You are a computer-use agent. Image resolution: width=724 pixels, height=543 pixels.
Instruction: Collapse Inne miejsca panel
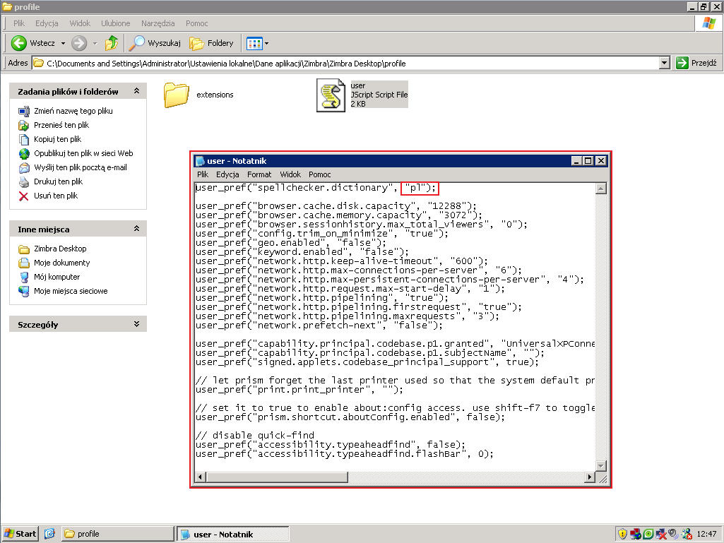136,229
